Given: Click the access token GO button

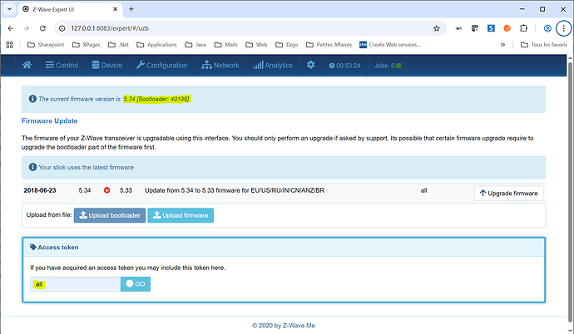Looking at the screenshot, I should pyautogui.click(x=136, y=284).
